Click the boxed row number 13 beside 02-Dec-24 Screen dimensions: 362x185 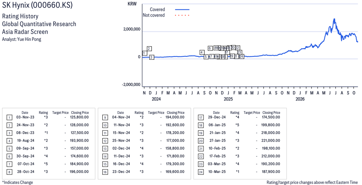[x=105, y=149]
